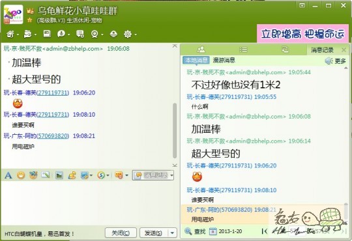Click the 发送(S) send button

pos(154,233)
